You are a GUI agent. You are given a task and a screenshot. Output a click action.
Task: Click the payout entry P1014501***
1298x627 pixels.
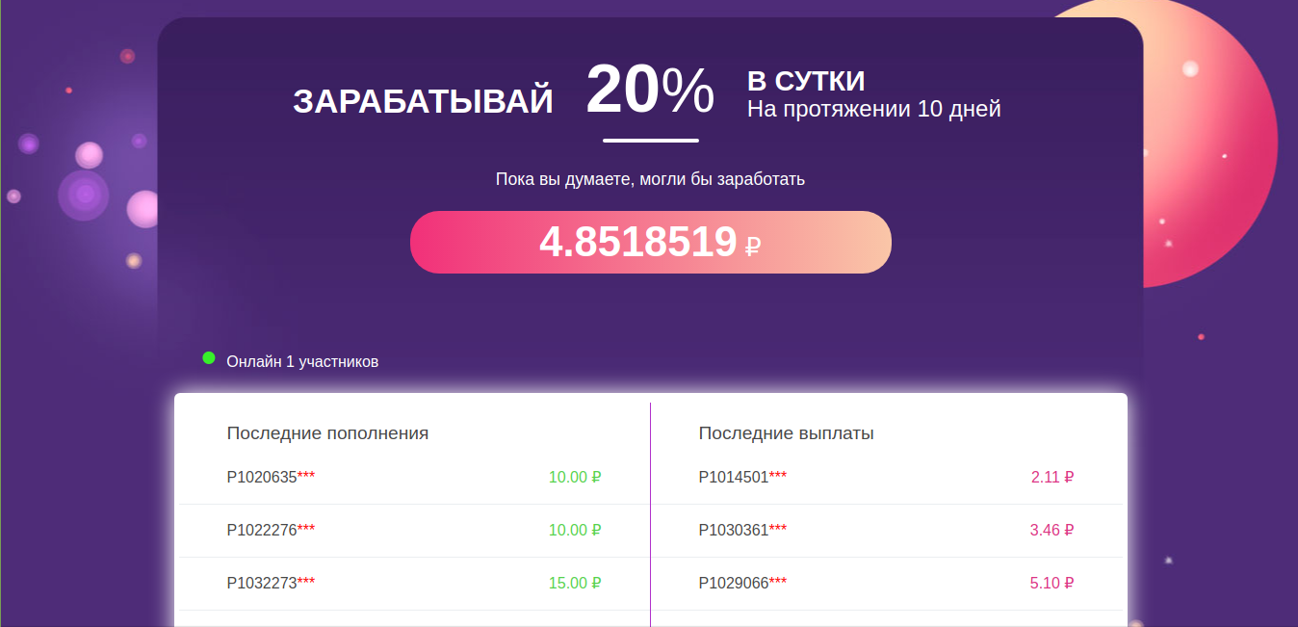(742, 477)
